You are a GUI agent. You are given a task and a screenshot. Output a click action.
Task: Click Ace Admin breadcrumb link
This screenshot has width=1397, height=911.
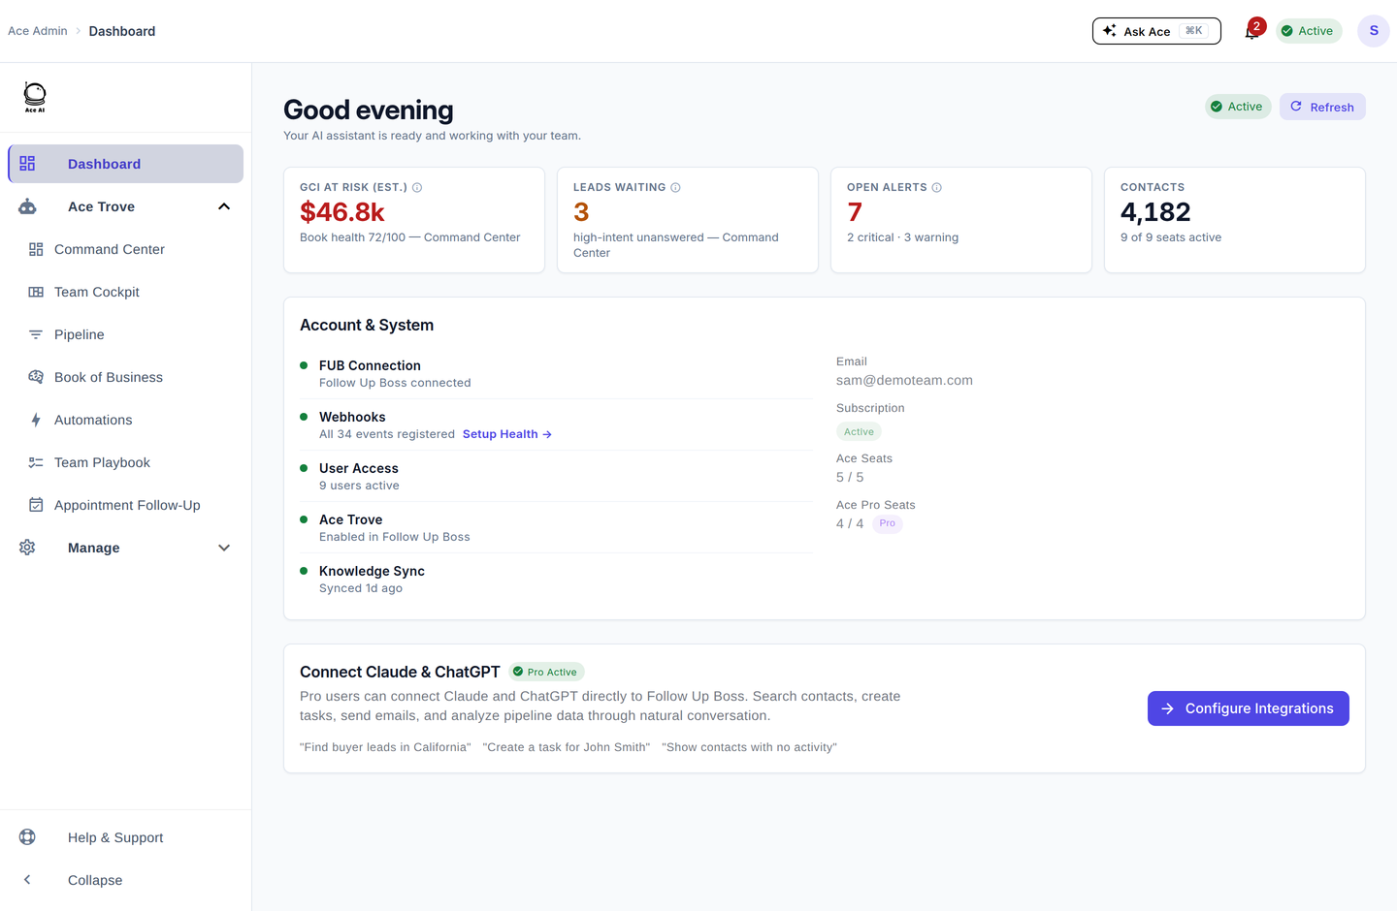point(38,31)
